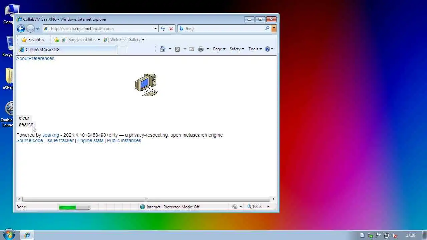This screenshot has height=240, width=427.
Task: Open a new blank tab
Action: click(x=122, y=50)
